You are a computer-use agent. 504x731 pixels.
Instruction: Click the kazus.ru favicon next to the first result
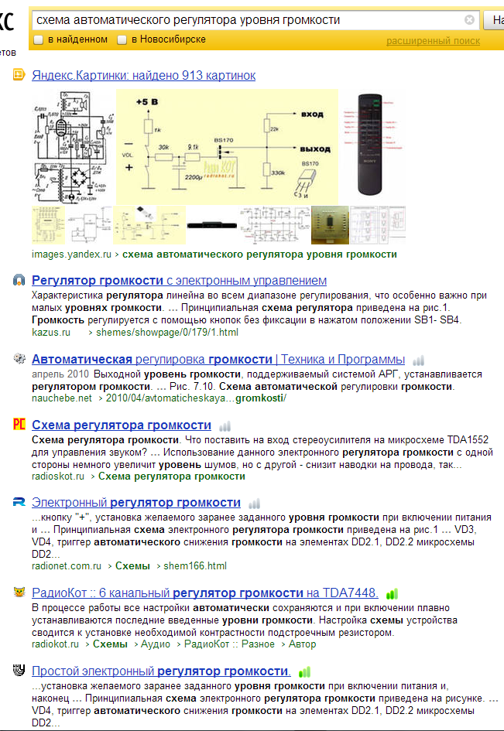pos(19,280)
